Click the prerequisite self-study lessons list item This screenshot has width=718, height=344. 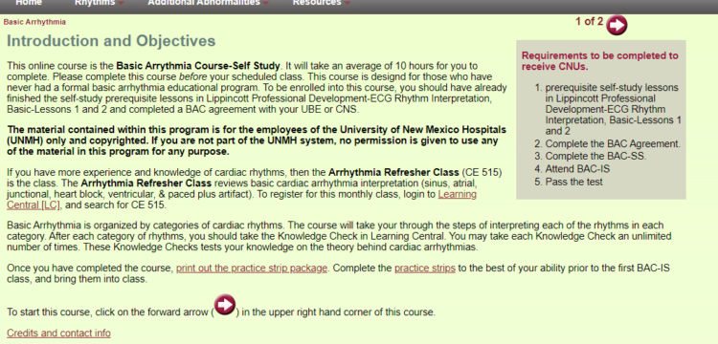click(613, 109)
